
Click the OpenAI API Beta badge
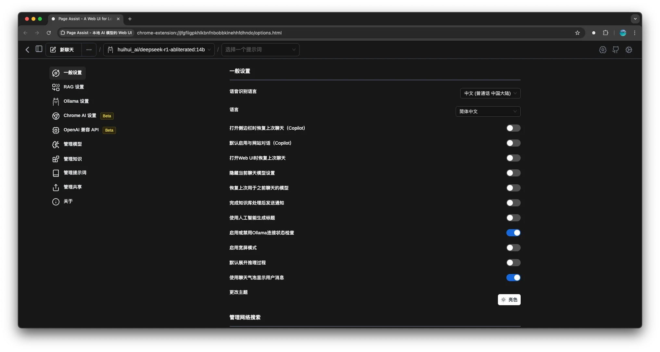coord(109,130)
